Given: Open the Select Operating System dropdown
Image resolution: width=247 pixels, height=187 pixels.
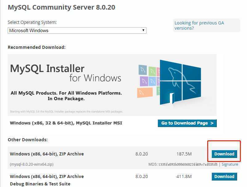Looking at the screenshot, I should point(77,31).
